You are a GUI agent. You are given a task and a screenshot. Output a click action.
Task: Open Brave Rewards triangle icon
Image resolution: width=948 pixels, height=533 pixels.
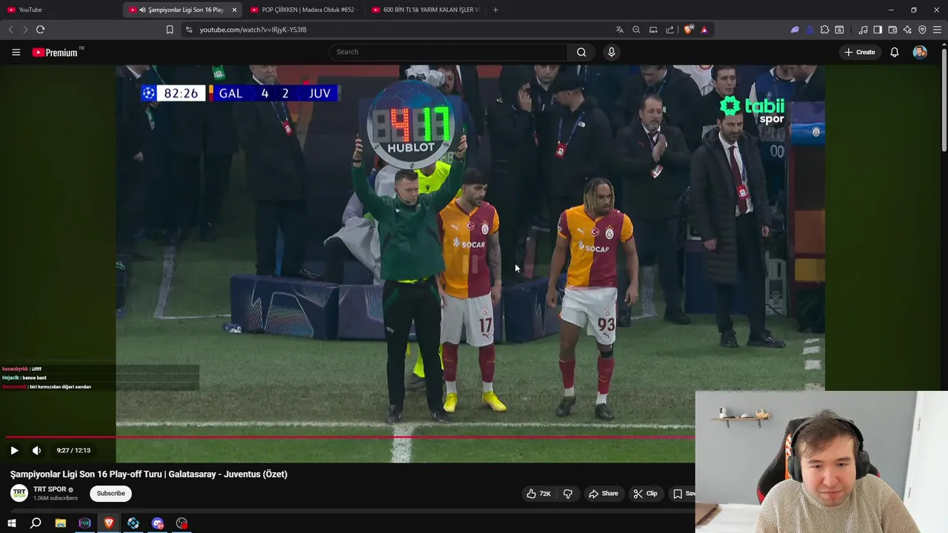coord(704,30)
